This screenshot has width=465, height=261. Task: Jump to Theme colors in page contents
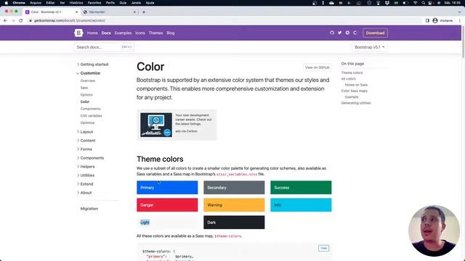coord(352,72)
